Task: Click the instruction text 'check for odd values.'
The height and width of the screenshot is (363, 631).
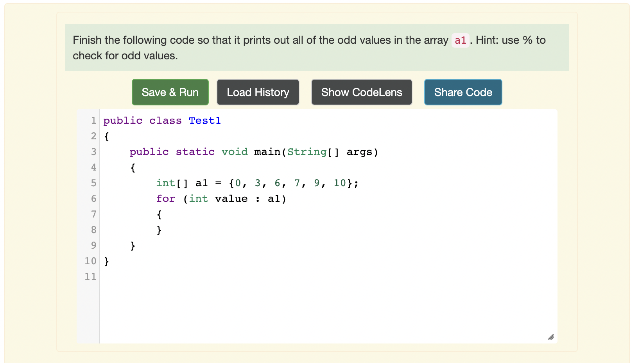Action: point(125,56)
